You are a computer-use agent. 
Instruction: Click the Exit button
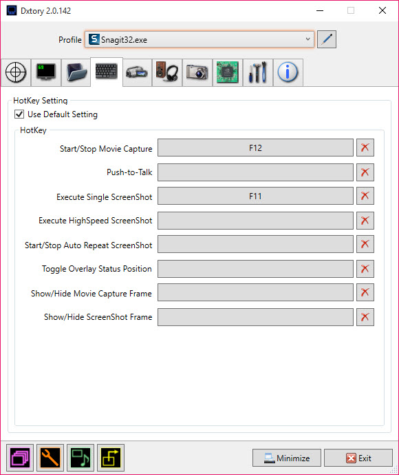point(358,458)
